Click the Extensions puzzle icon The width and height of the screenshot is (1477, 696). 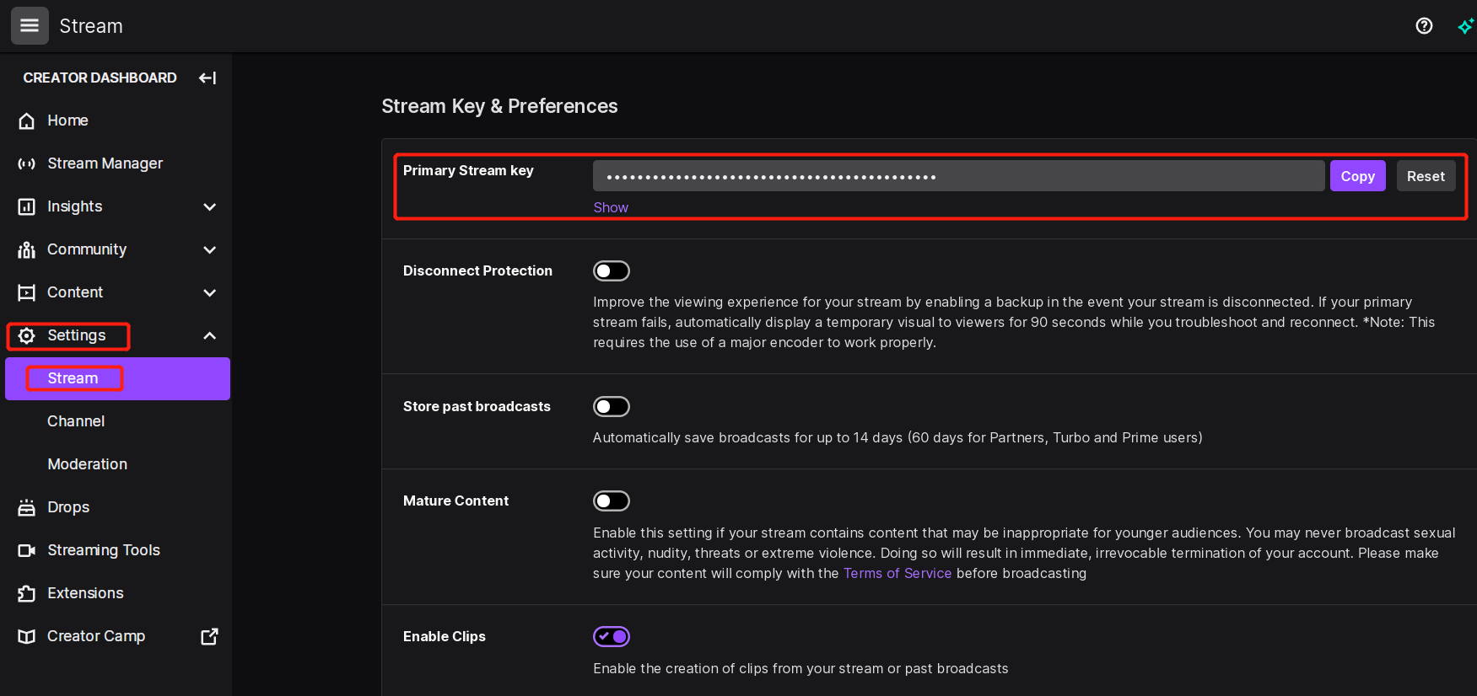(x=27, y=593)
